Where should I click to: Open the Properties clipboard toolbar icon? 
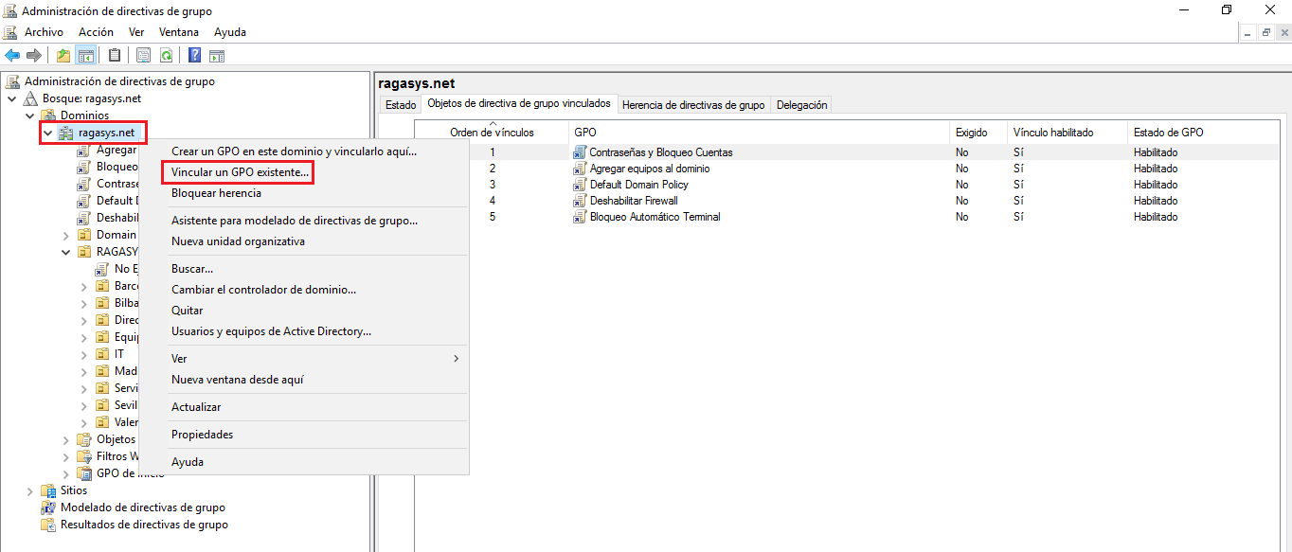point(115,54)
